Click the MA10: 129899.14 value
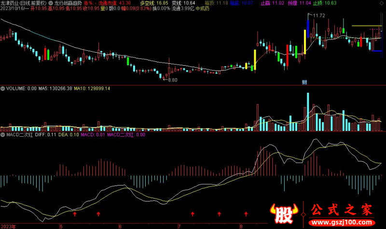386x229 pixels. pyautogui.click(x=92, y=88)
